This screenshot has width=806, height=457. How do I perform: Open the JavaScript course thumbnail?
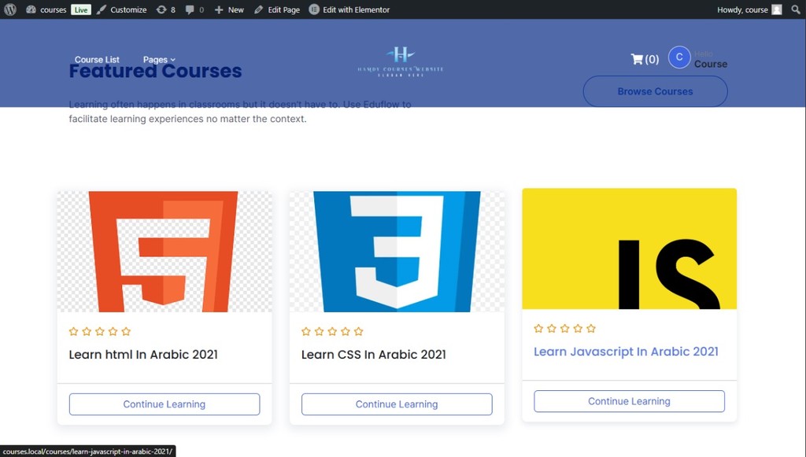[629, 249]
